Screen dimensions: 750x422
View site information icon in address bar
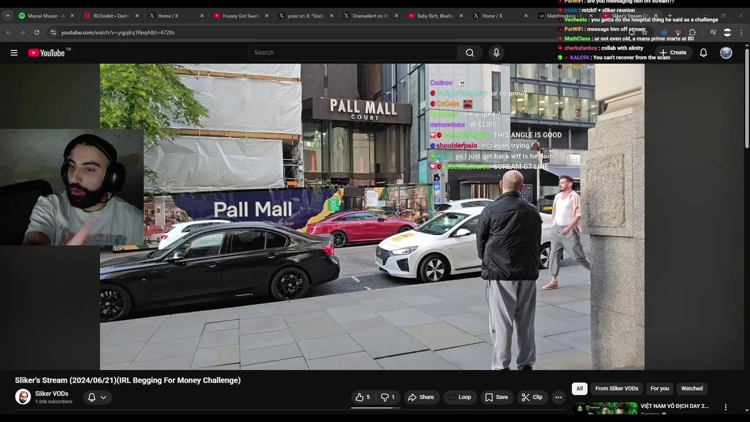pyautogui.click(x=53, y=32)
